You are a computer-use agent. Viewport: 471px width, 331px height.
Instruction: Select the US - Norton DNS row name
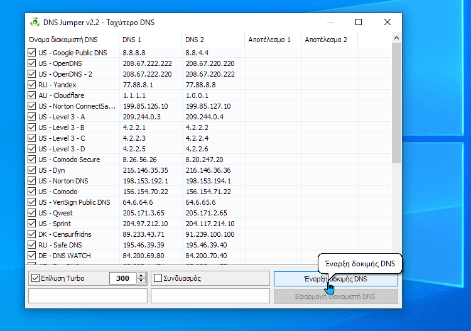coord(63,181)
